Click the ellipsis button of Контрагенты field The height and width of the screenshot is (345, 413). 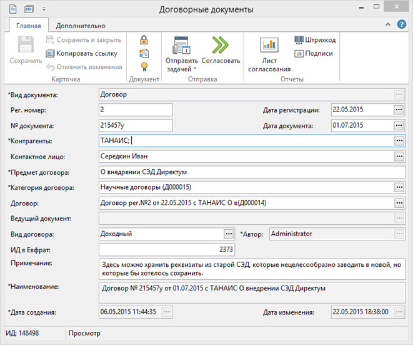399,141
